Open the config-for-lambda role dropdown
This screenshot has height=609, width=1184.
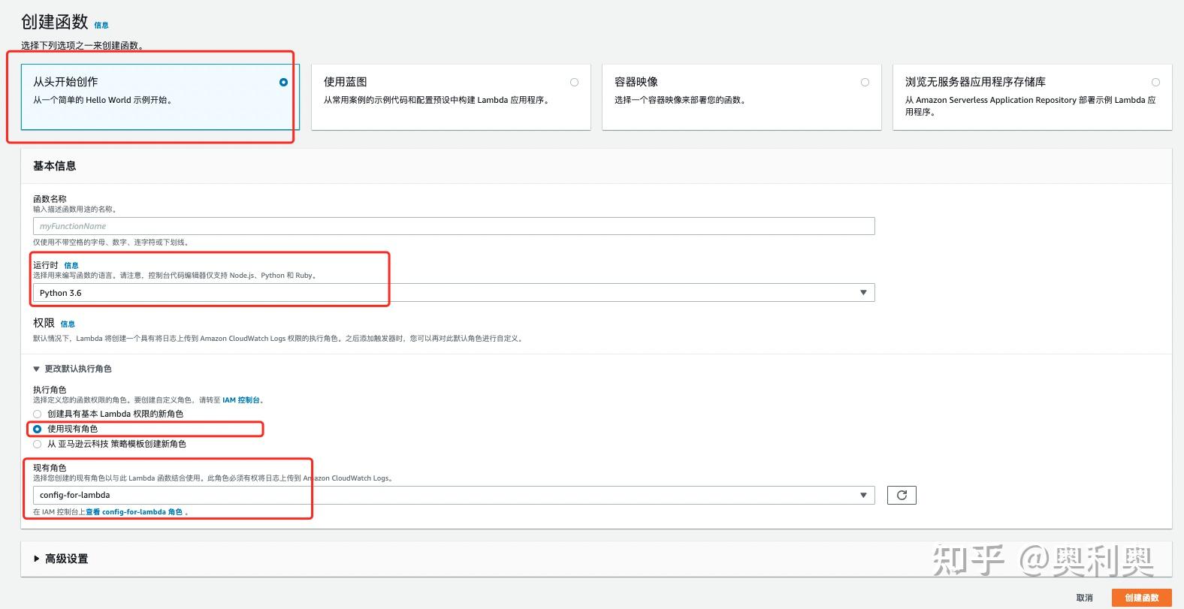(454, 495)
